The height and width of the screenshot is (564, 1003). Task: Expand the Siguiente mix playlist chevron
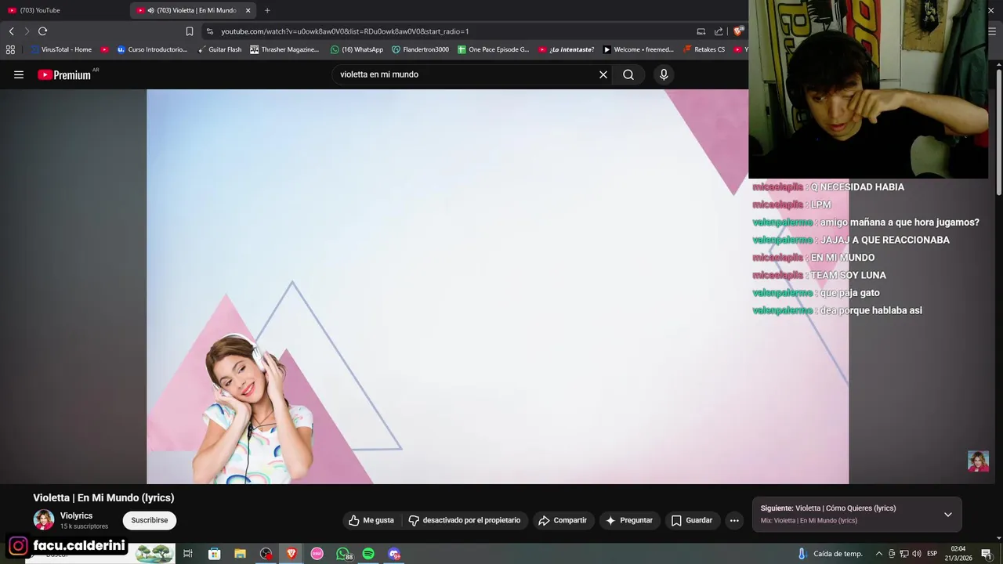tap(947, 515)
